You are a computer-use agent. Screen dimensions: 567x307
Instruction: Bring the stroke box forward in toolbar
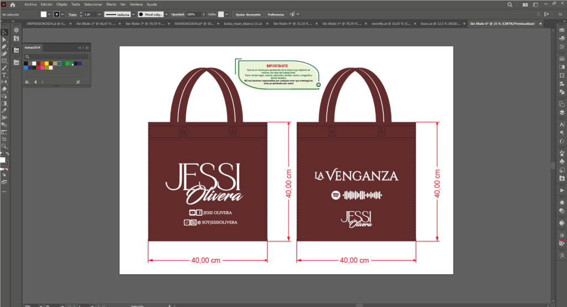point(6,163)
